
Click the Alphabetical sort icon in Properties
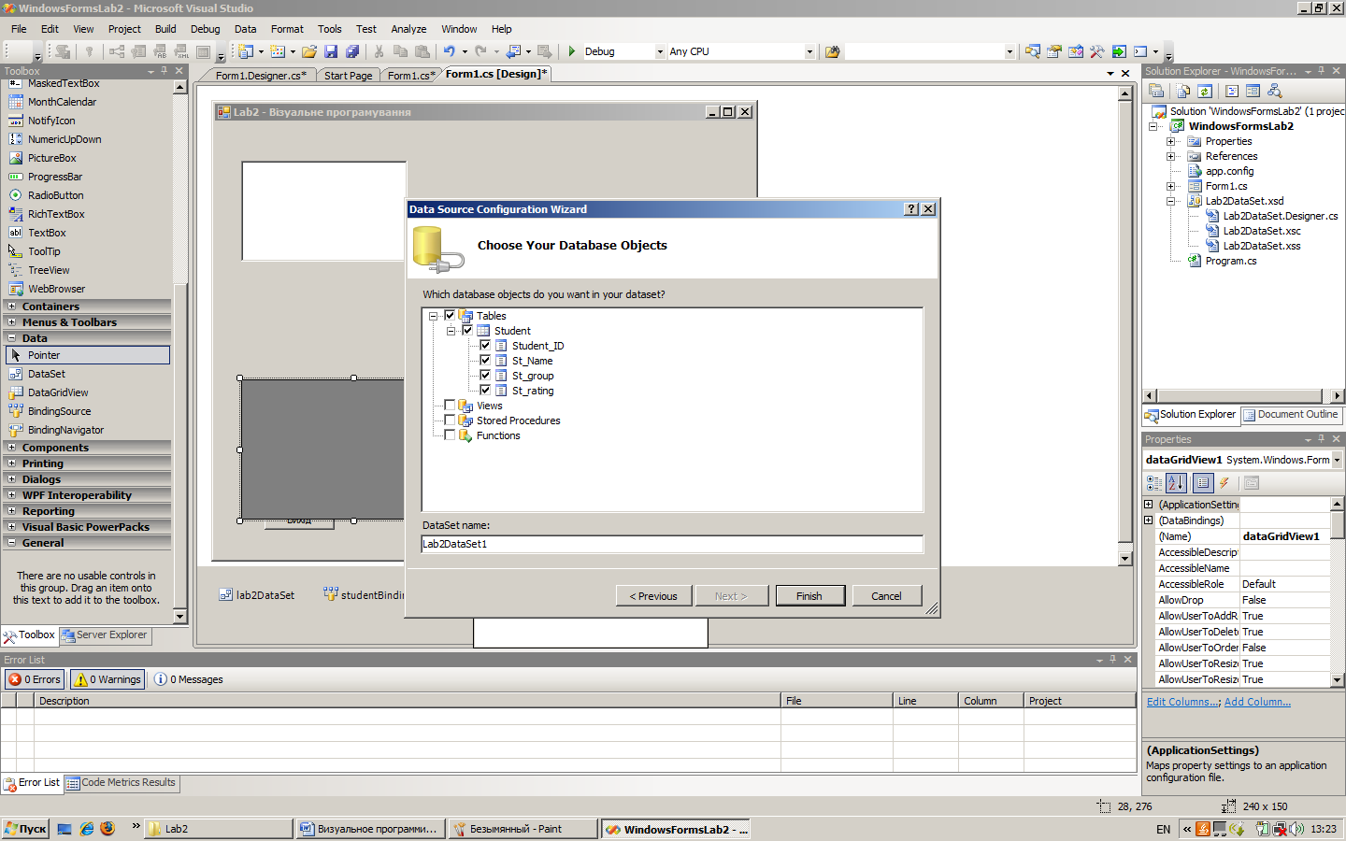click(1176, 483)
